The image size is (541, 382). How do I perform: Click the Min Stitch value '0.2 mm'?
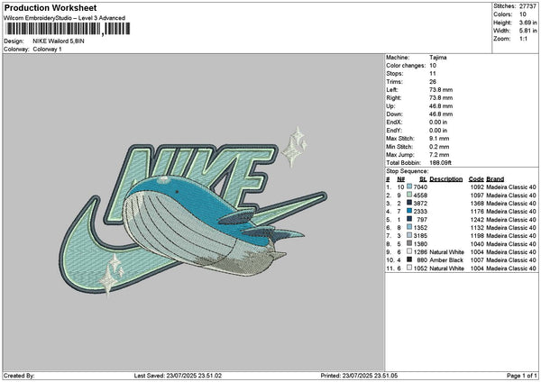(x=439, y=147)
